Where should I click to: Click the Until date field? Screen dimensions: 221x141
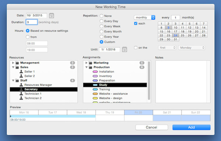click(110, 50)
